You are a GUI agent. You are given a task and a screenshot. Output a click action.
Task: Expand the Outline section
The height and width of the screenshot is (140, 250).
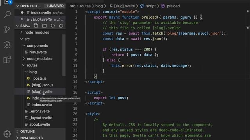tap(17, 131)
